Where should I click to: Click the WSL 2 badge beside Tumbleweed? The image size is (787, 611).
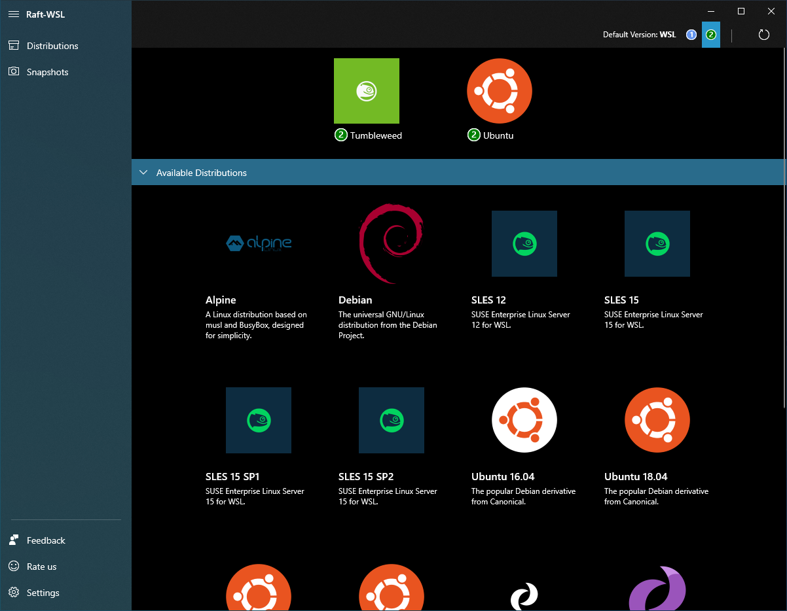tap(341, 135)
